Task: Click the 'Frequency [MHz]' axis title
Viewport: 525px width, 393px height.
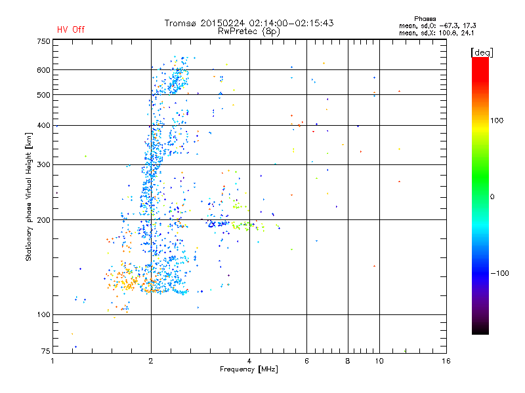Action: tap(249, 369)
